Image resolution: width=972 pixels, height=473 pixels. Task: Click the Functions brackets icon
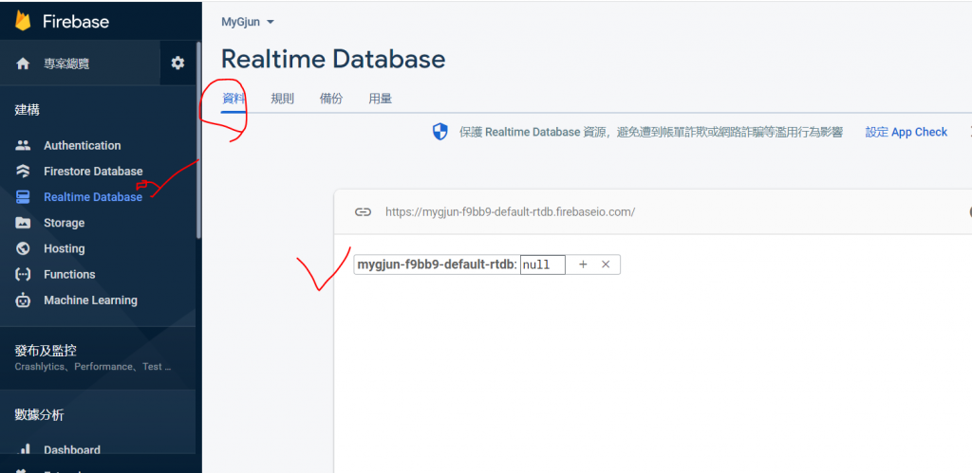[x=23, y=274]
